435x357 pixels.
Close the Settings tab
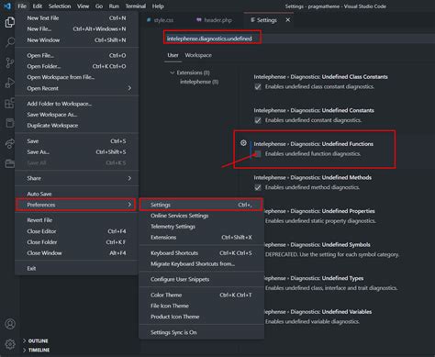pyautogui.click(x=288, y=20)
